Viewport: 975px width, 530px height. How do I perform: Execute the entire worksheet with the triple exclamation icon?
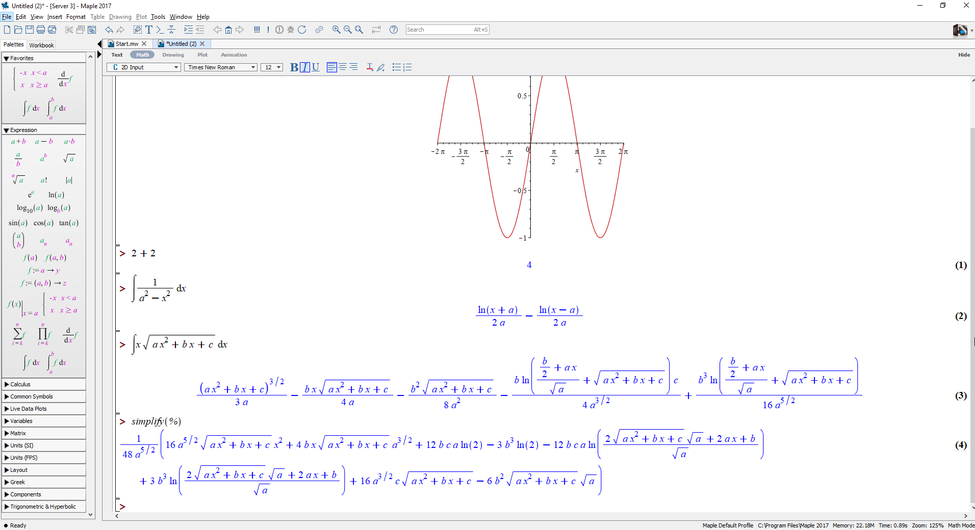[257, 30]
